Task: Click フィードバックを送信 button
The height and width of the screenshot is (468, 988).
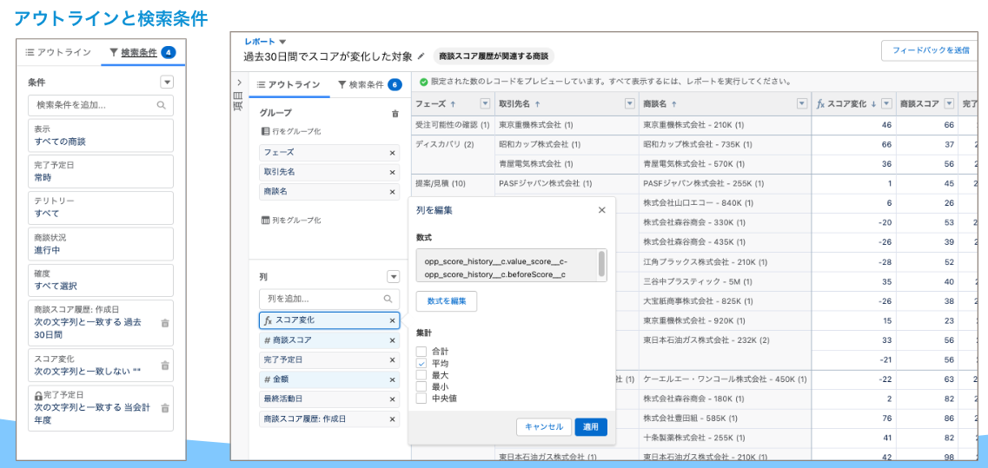Action: 930,50
